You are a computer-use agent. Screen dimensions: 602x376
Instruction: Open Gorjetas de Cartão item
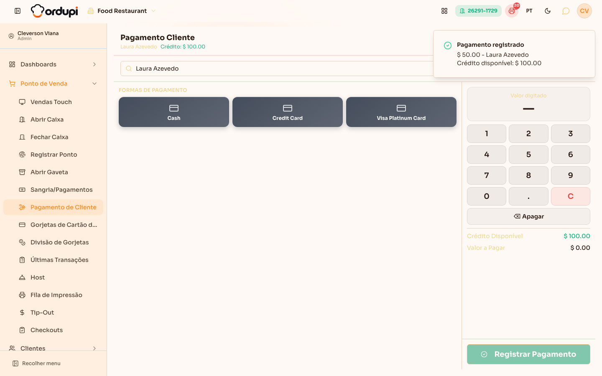(x=53, y=225)
